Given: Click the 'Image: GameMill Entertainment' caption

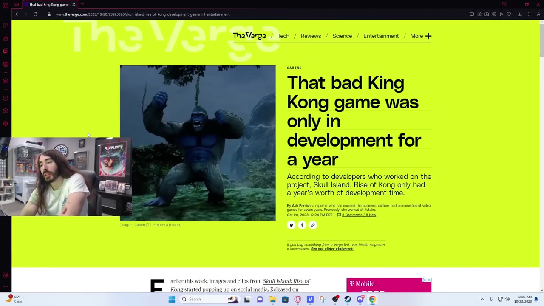Looking at the screenshot, I should tap(150, 225).
